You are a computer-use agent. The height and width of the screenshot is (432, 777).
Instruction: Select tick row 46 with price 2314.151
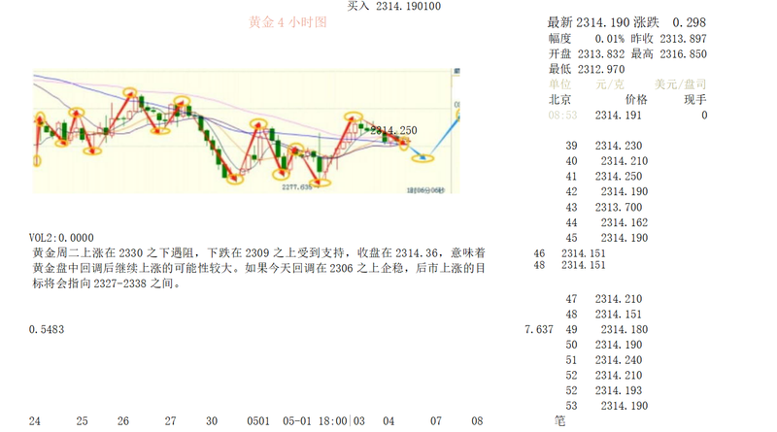(569, 253)
